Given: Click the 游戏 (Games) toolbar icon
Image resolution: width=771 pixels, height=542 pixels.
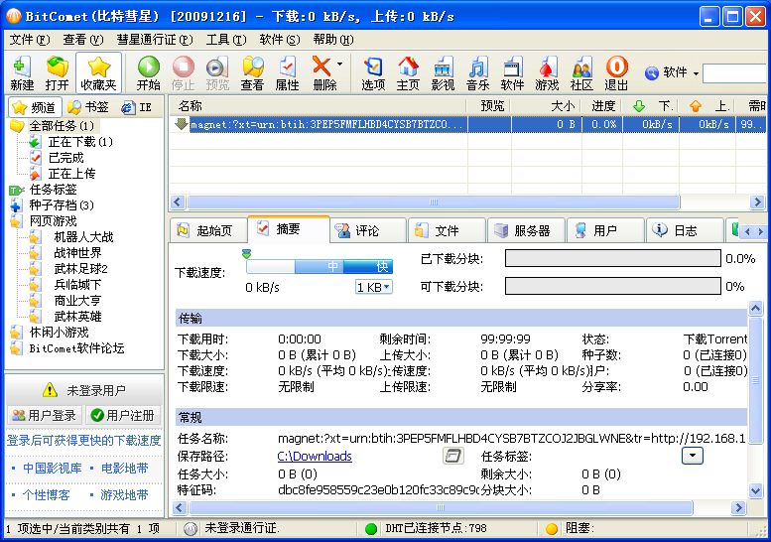Looking at the screenshot, I should coord(547,72).
